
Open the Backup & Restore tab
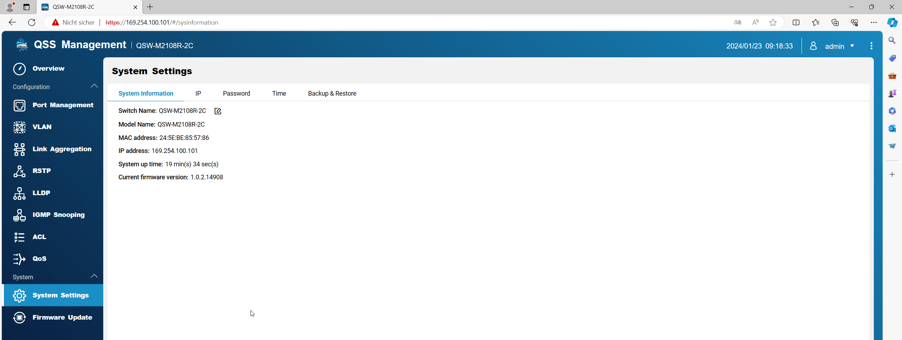pos(332,94)
